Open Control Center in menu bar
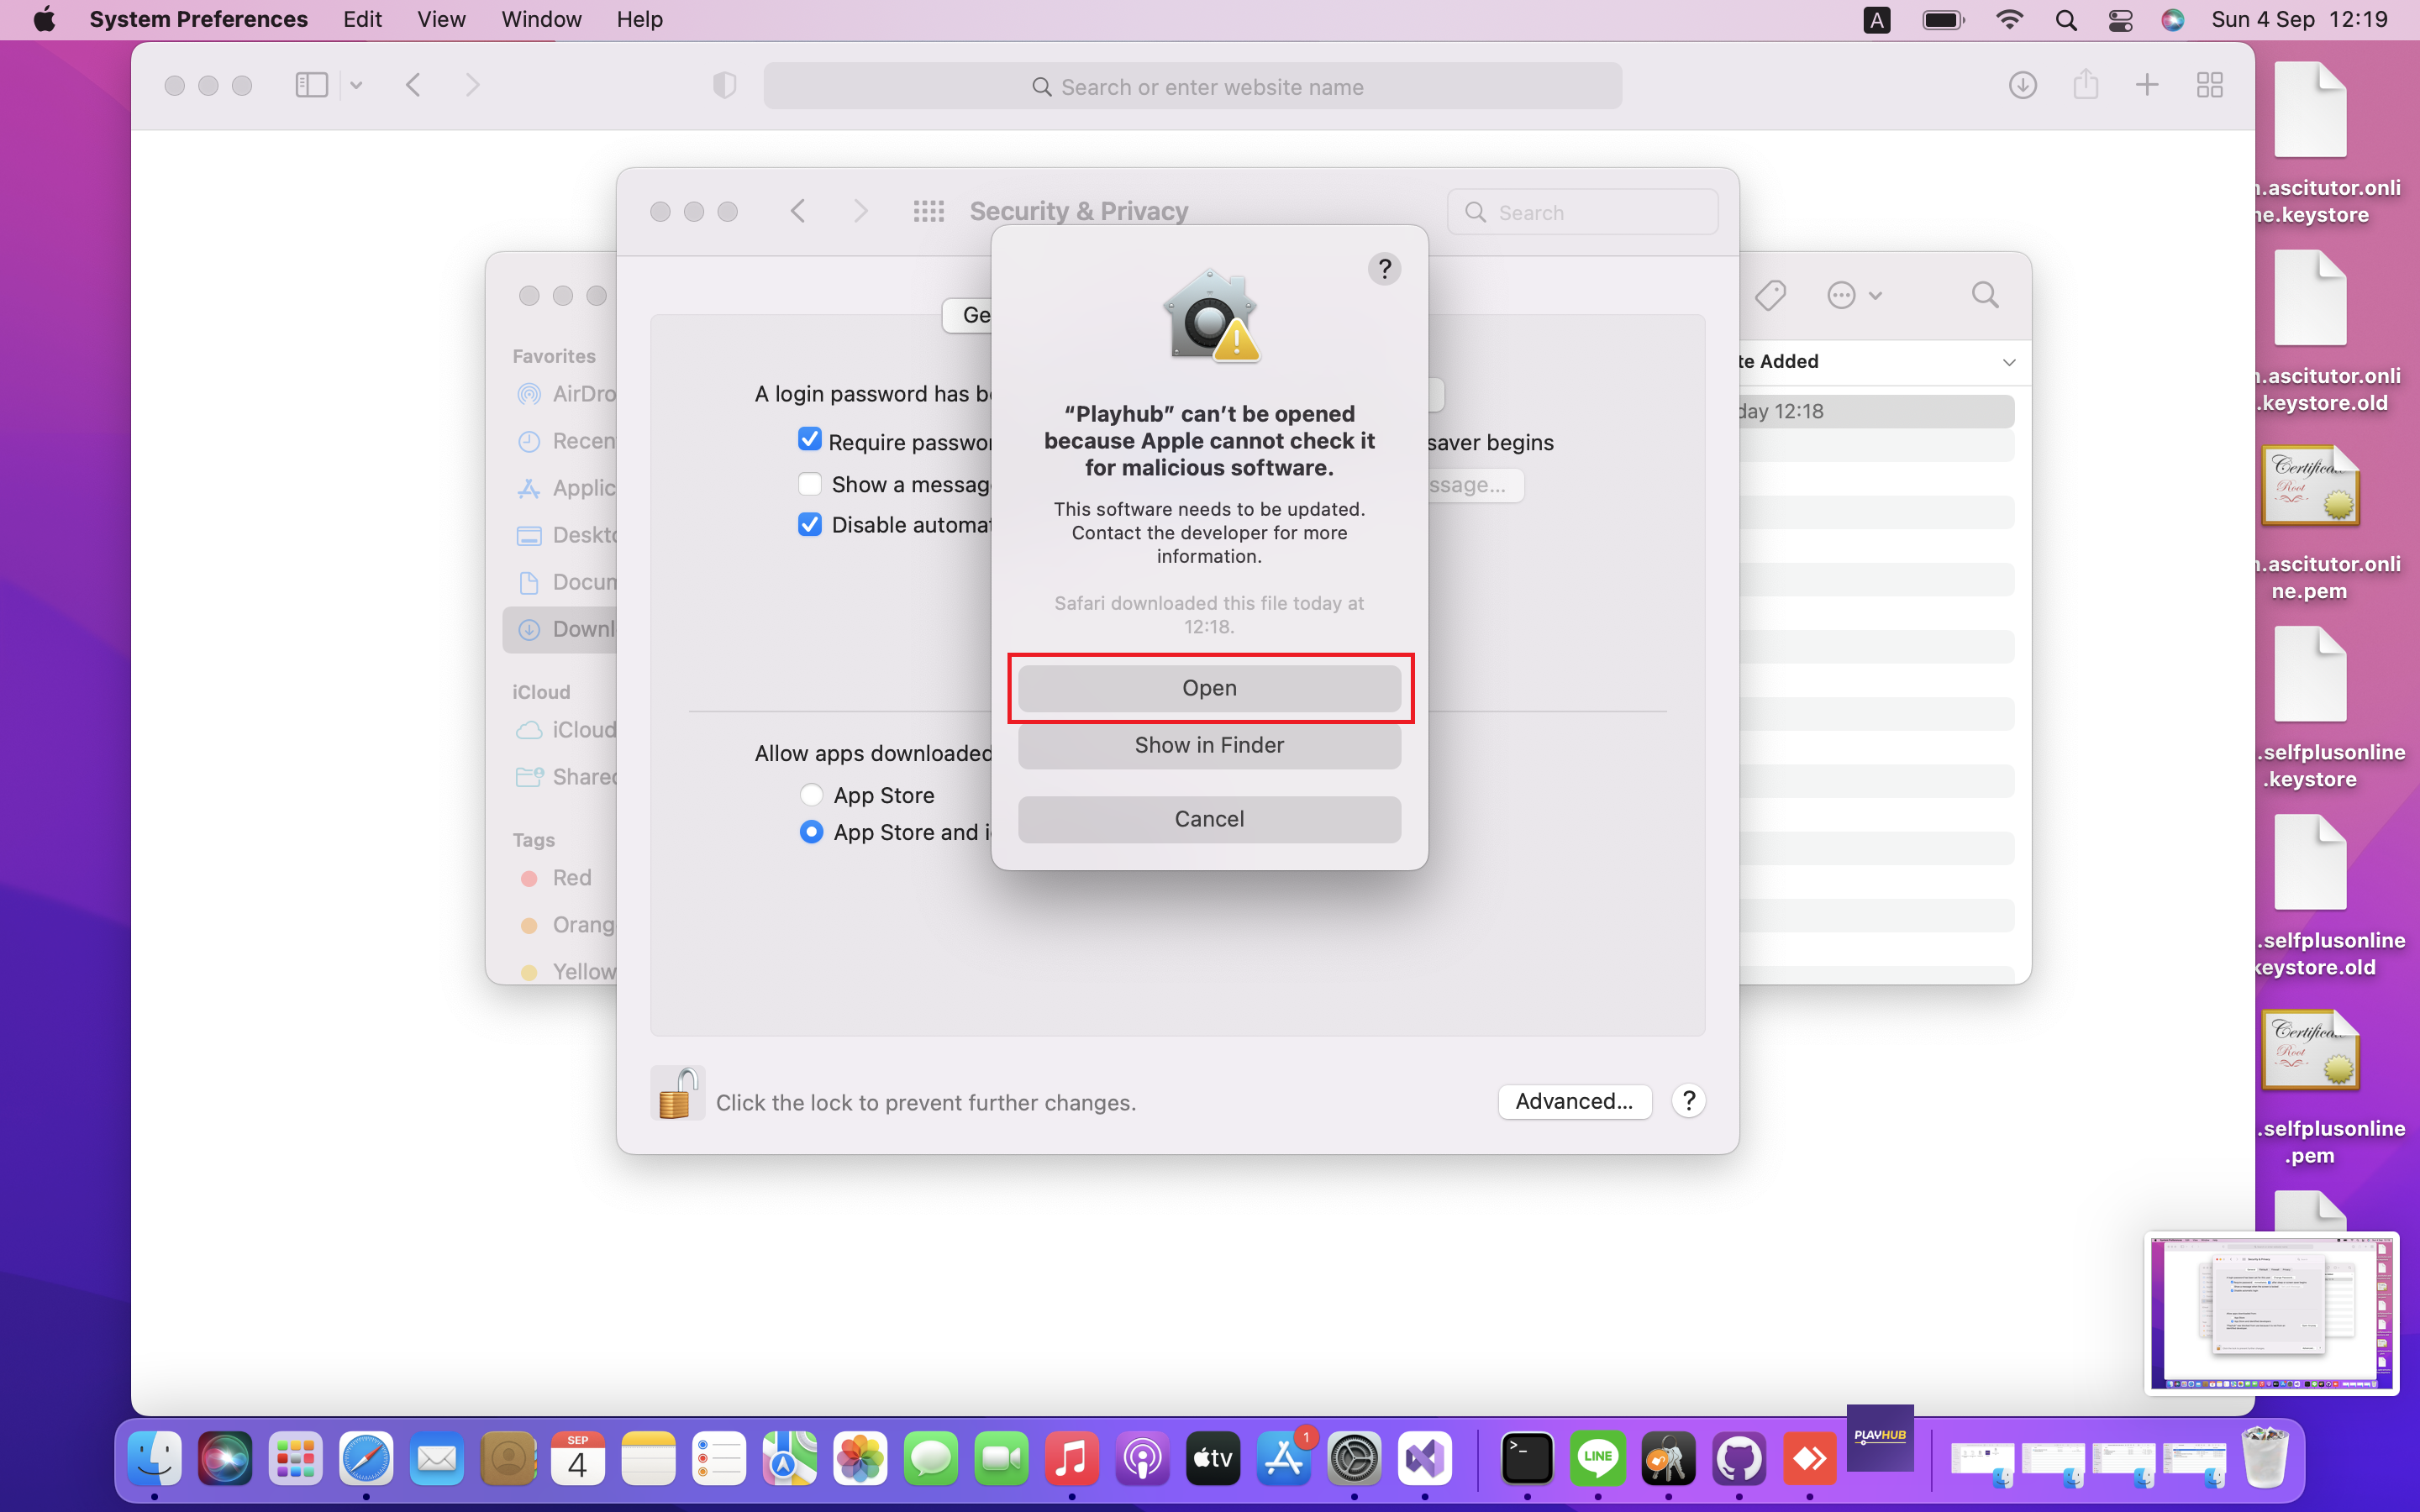 click(x=2120, y=20)
